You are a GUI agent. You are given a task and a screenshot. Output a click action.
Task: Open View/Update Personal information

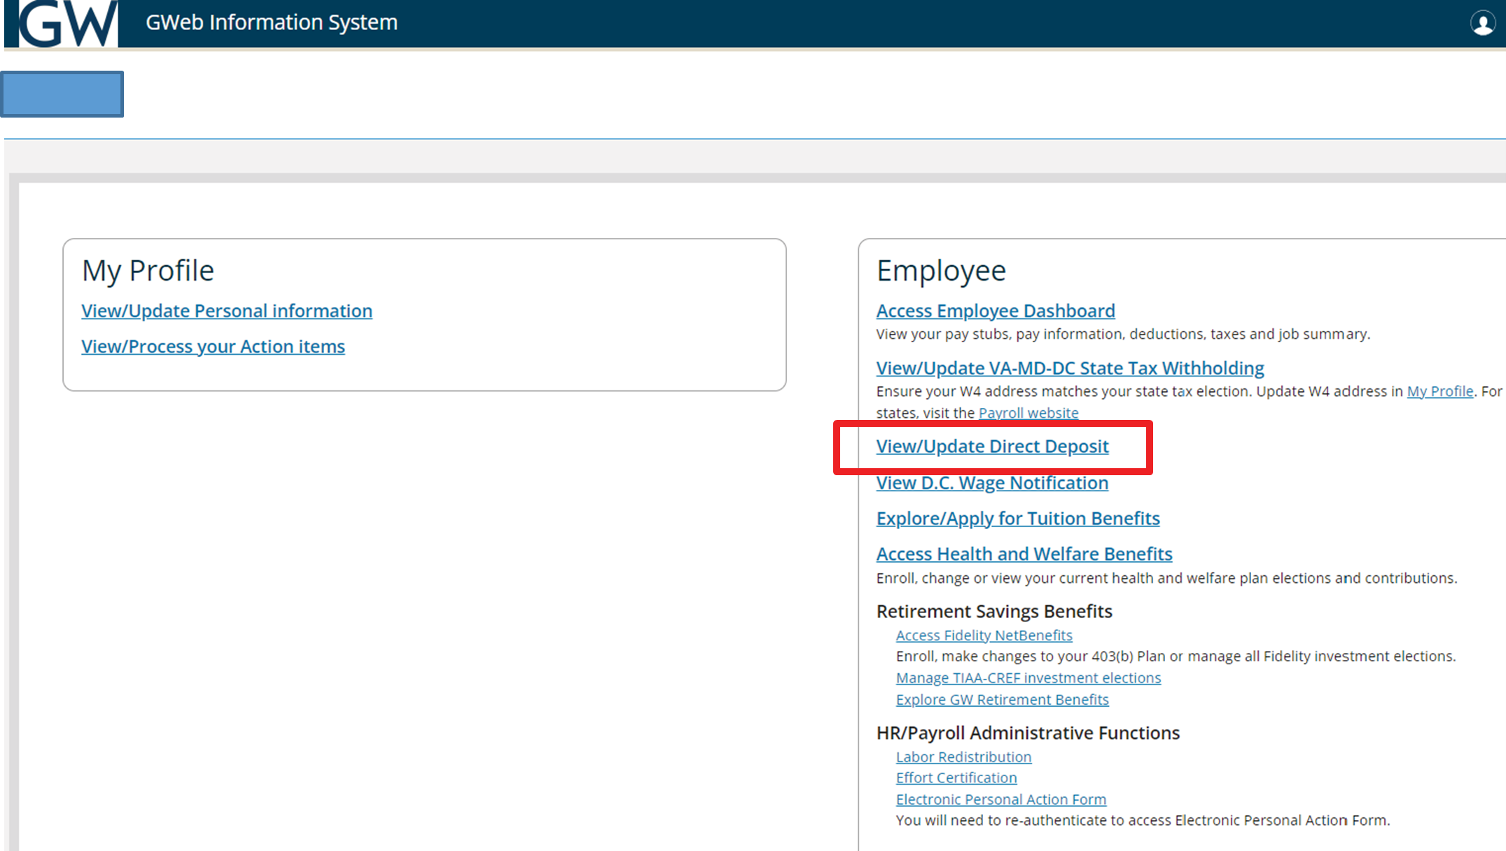point(226,311)
